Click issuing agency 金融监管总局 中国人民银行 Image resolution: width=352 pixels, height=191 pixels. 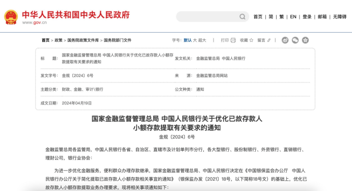tap(221, 59)
